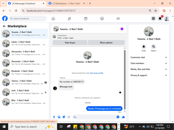Open the sticker picker icon
This screenshot has width=174, height=130.
click(x=64, y=117)
